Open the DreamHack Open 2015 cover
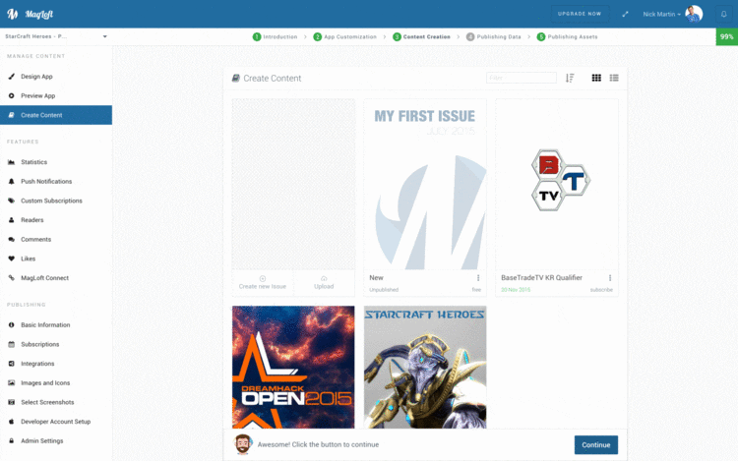Viewport: 738px width, 461px height. 293,367
